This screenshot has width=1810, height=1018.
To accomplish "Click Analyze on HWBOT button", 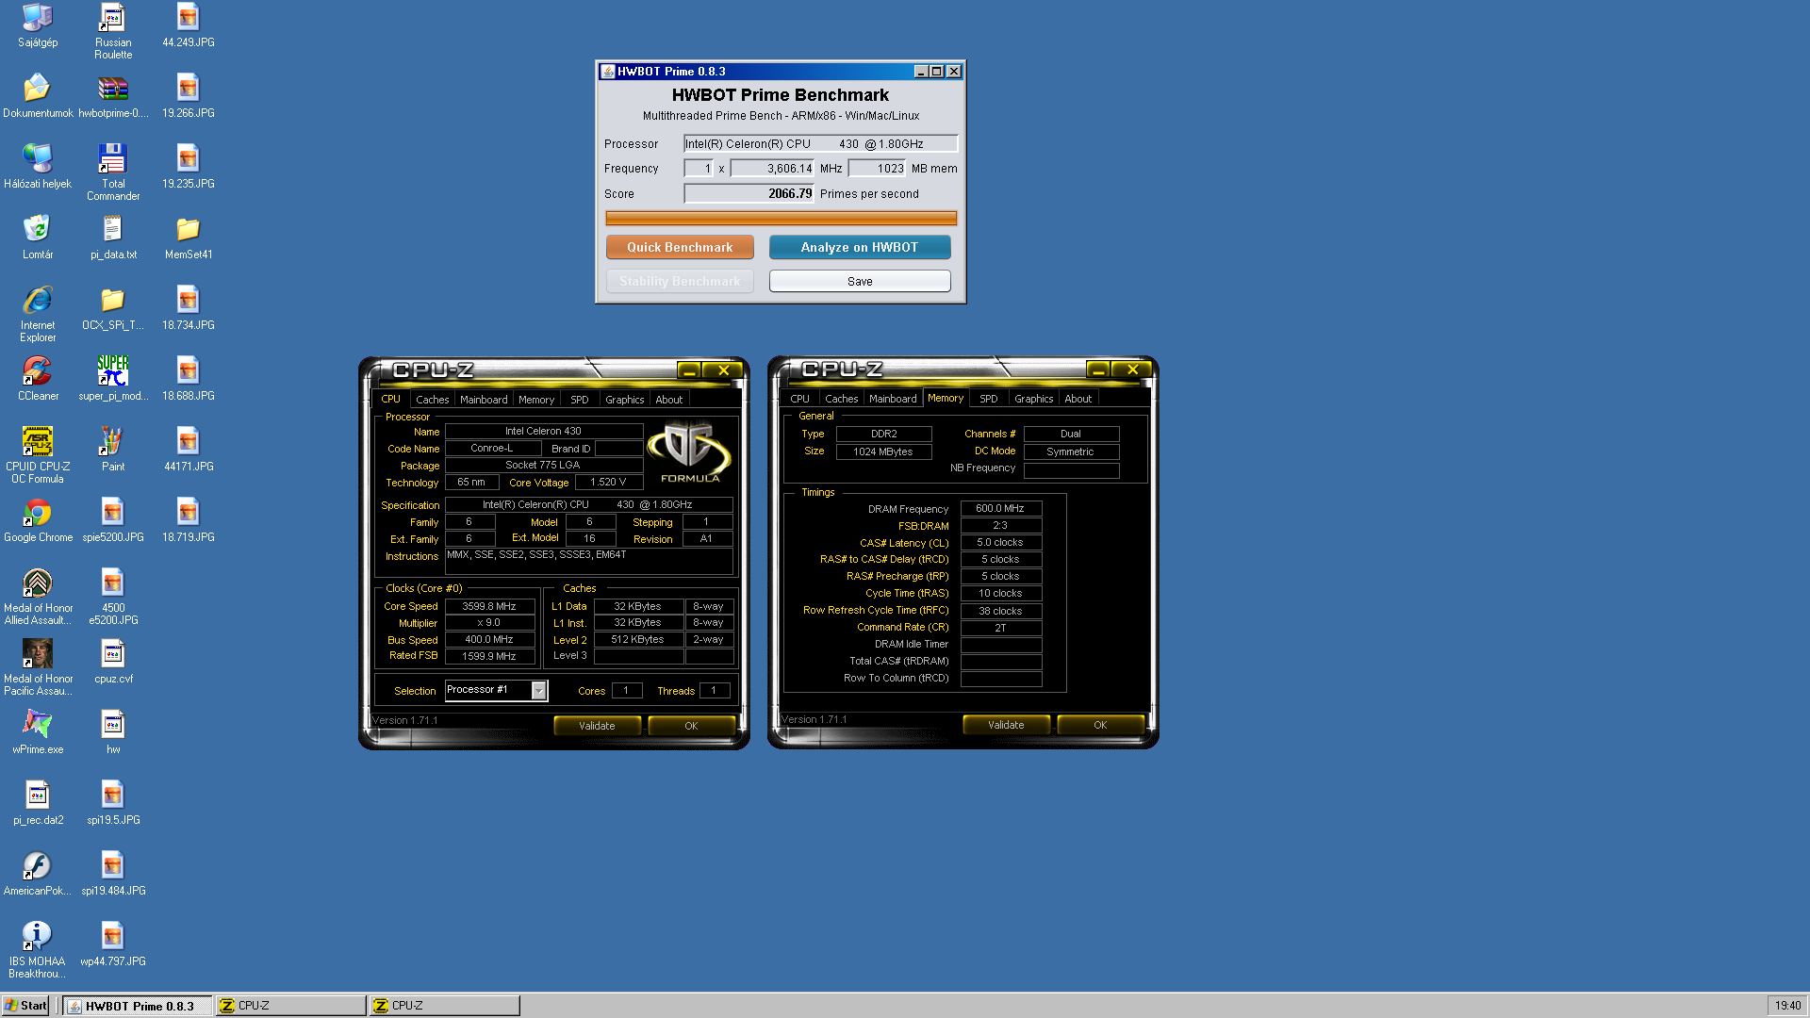I will click(860, 247).
